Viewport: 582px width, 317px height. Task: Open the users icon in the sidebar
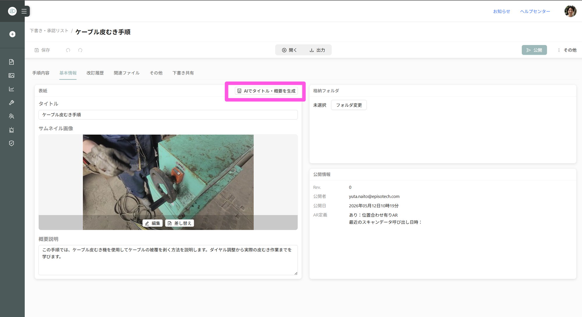point(12,116)
